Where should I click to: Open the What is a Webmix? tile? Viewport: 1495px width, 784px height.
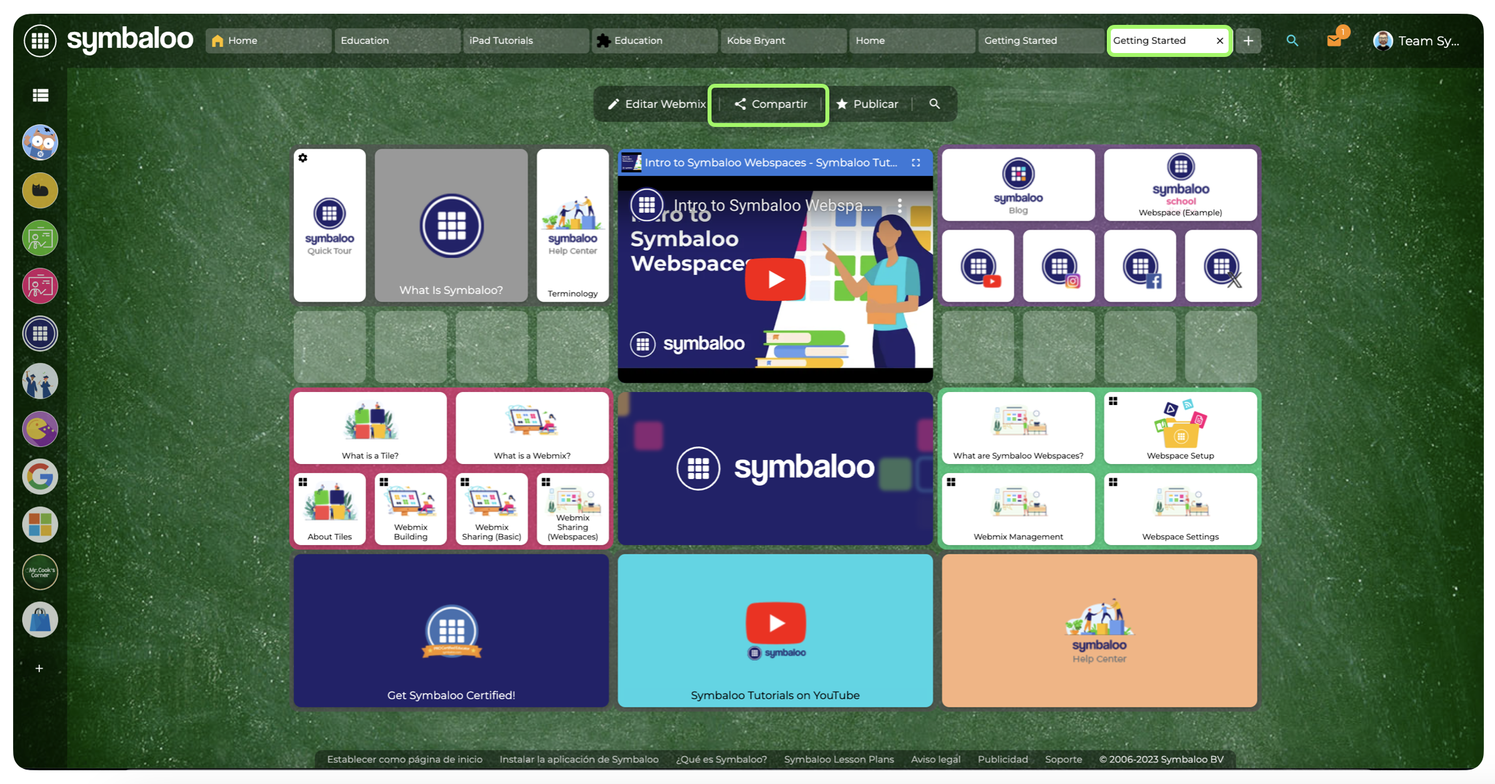[532, 428]
